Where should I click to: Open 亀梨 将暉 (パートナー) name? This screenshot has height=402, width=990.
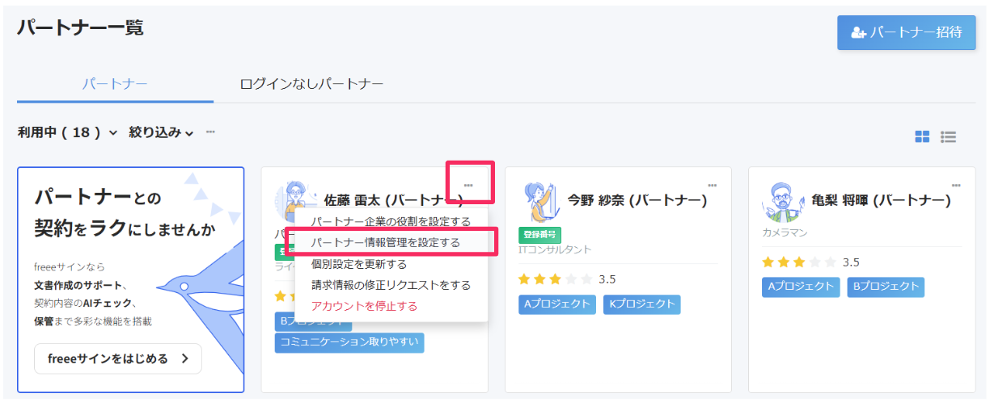point(881,200)
